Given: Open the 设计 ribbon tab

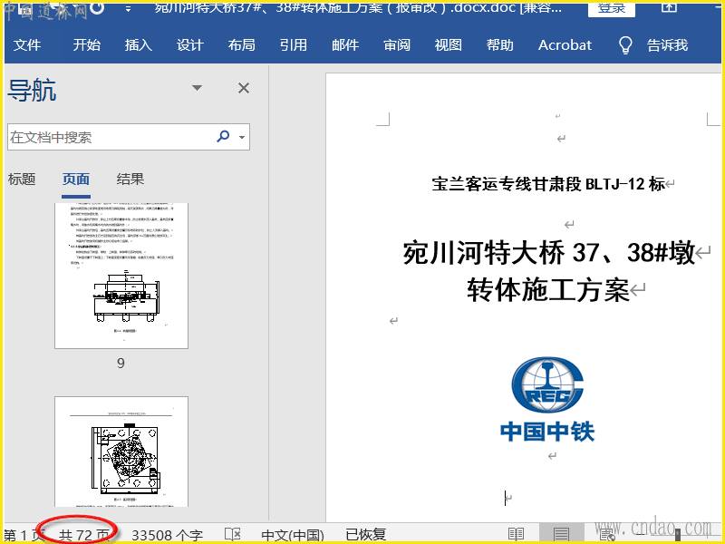Looking at the screenshot, I should 190,44.
